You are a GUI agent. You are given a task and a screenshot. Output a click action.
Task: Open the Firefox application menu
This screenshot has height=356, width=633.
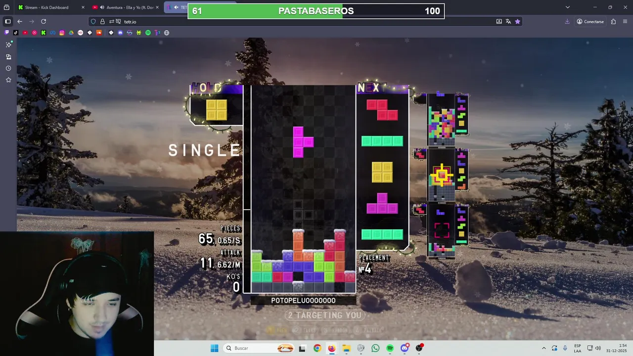(625, 22)
